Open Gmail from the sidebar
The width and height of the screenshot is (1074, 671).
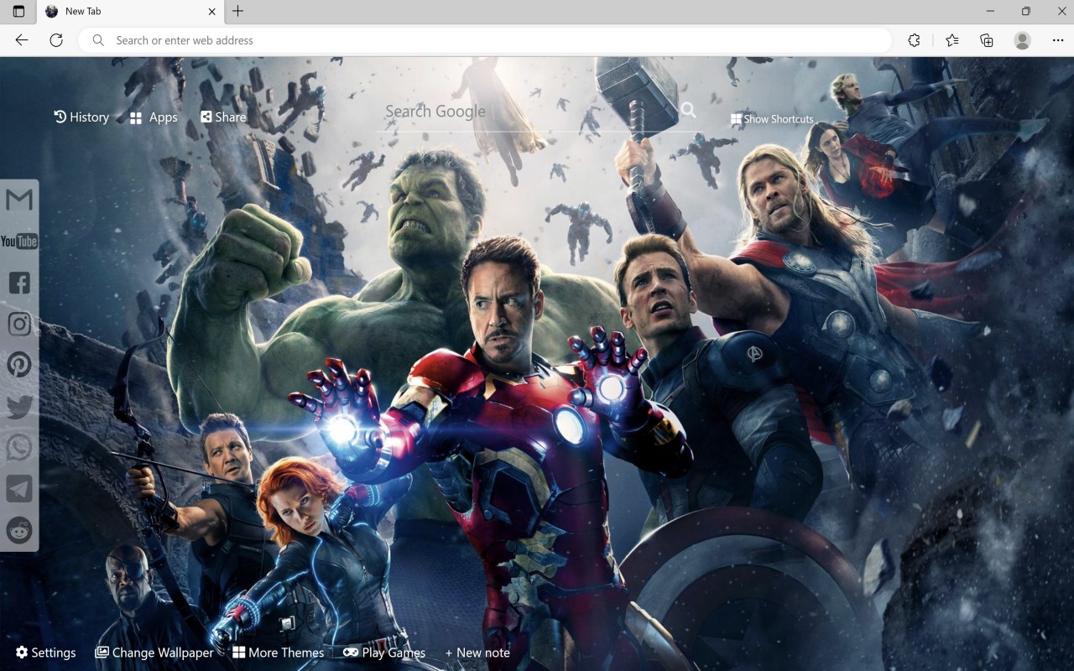pos(19,200)
